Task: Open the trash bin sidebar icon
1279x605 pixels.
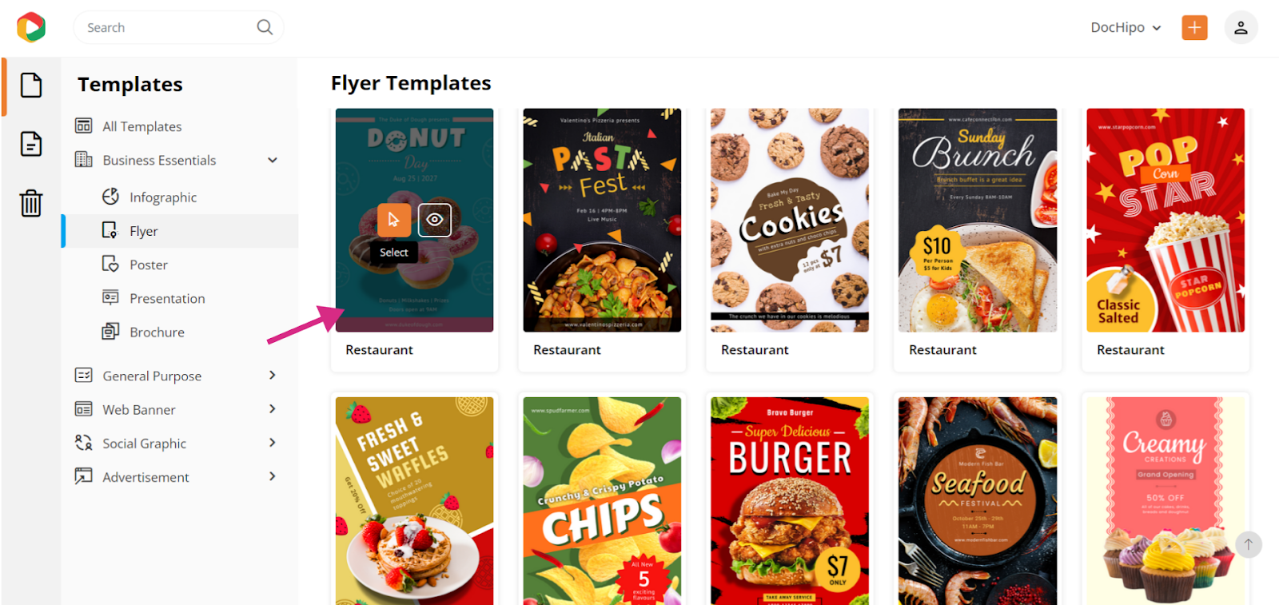Action: click(x=31, y=203)
